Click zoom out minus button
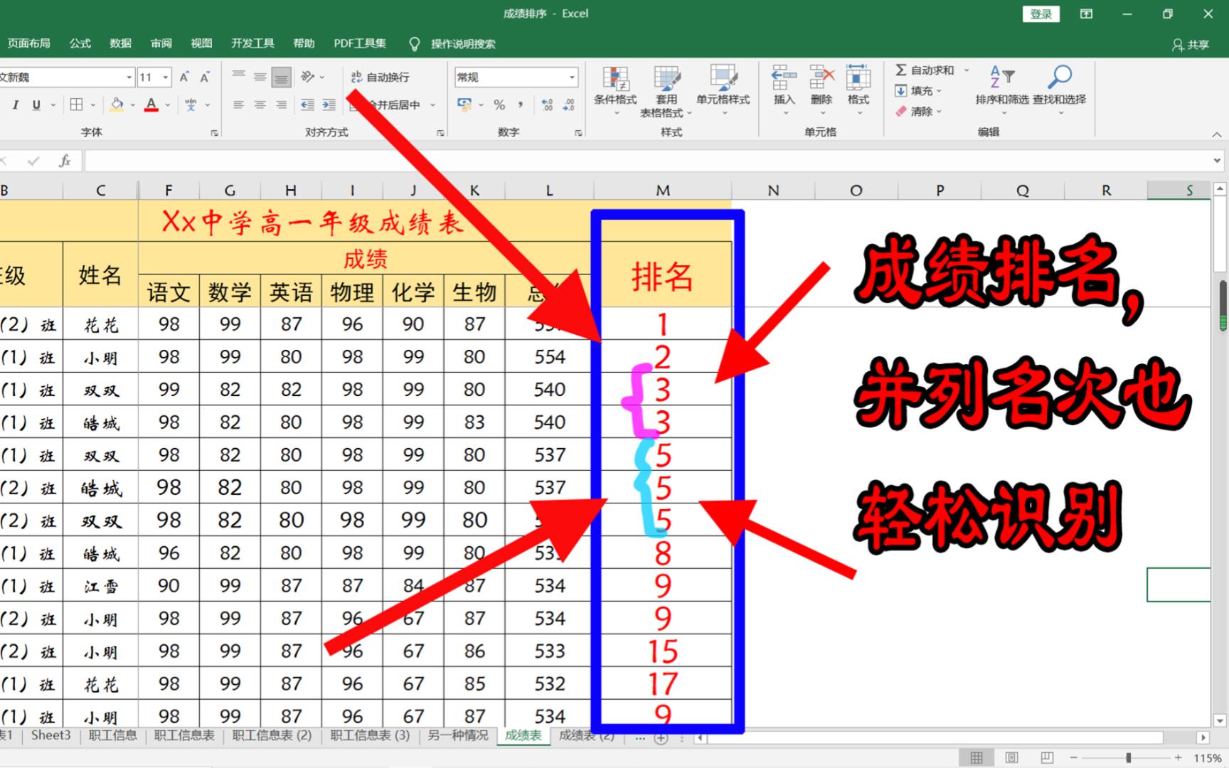 [x=1074, y=758]
